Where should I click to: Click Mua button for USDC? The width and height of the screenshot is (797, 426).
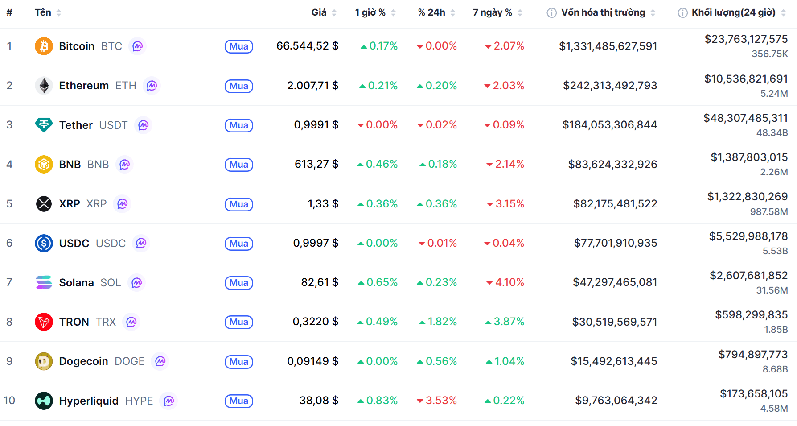[239, 244]
